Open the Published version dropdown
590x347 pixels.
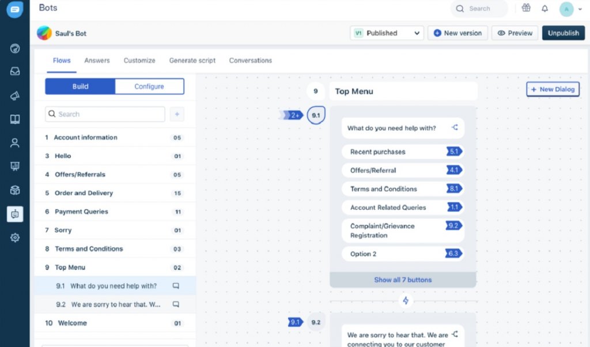coord(386,33)
